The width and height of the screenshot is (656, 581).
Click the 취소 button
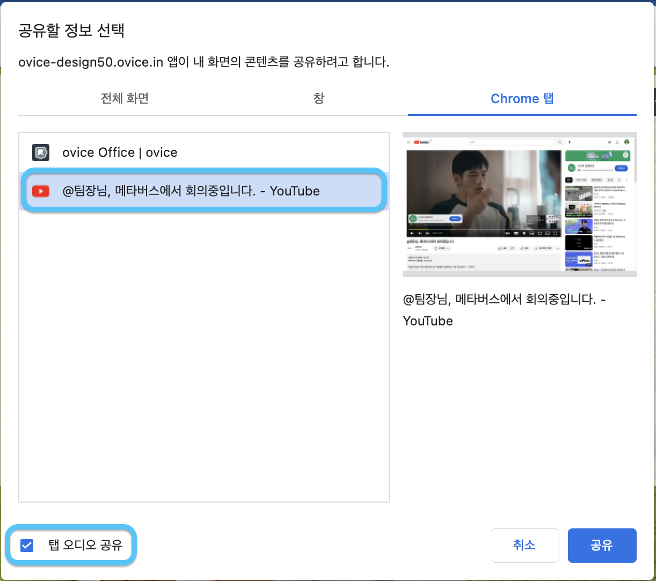click(524, 546)
